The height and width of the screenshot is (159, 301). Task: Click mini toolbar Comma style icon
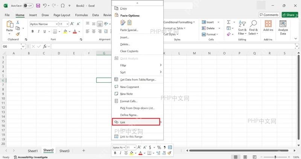click(164, 147)
